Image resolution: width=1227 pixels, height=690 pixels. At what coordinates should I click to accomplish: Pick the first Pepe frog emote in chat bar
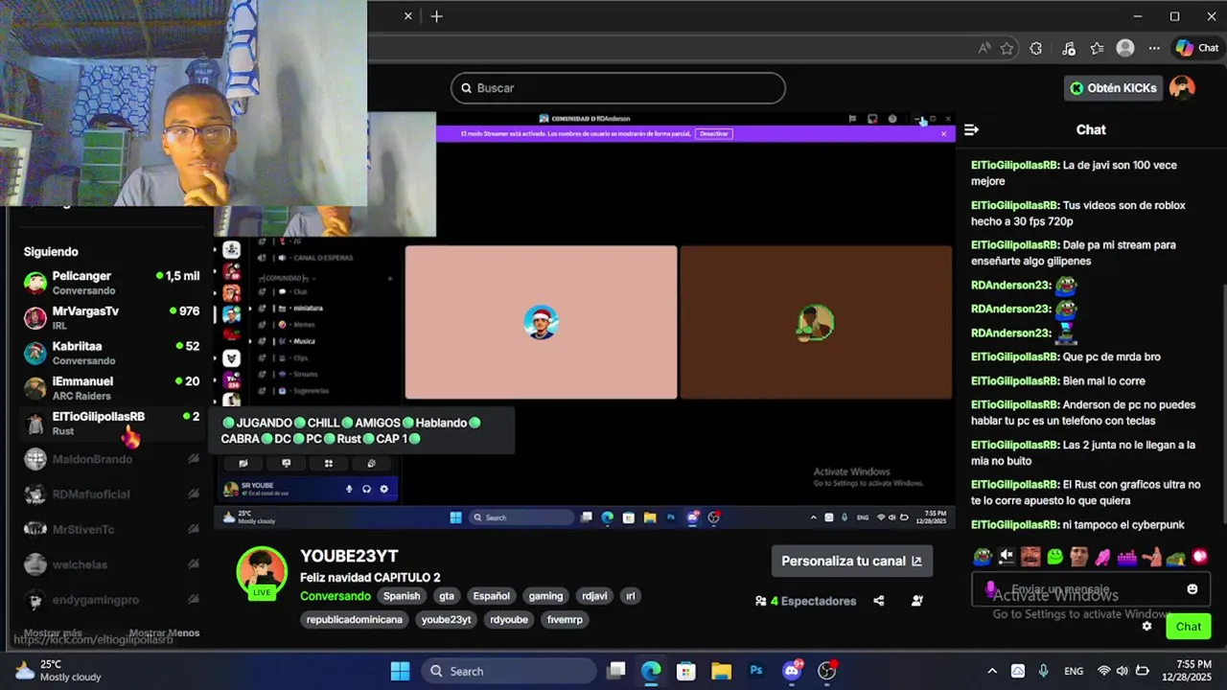tap(983, 557)
